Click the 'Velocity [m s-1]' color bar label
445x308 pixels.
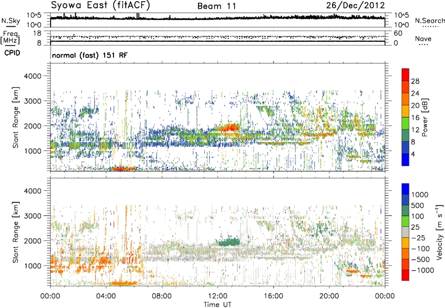439,232
